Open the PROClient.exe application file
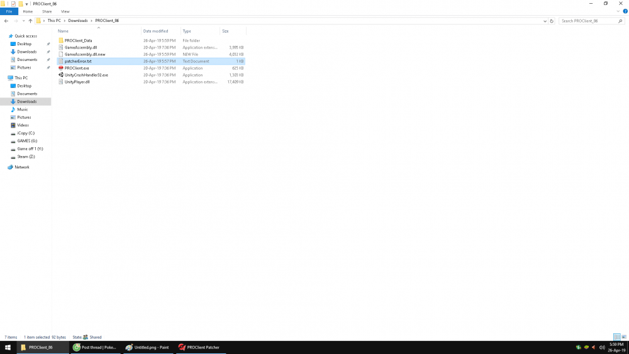 [77, 68]
